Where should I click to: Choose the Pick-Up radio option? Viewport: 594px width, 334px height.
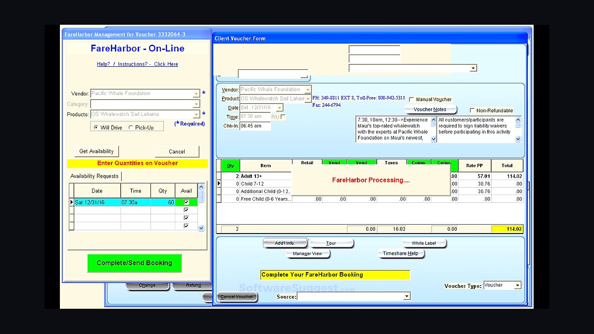coord(131,127)
